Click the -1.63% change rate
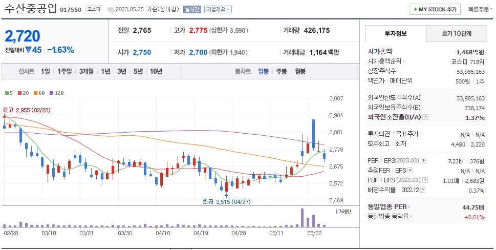496x250 pixels. pos(61,50)
